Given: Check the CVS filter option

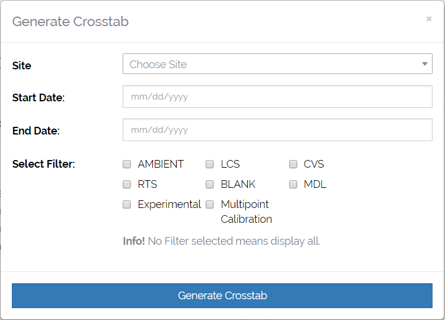Looking at the screenshot, I should [293, 164].
